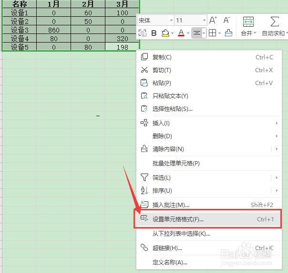Image resolution: width=288 pixels, height=273 pixels.
Task: Click the clipboard icon beside 粘贴
Action: [144, 83]
